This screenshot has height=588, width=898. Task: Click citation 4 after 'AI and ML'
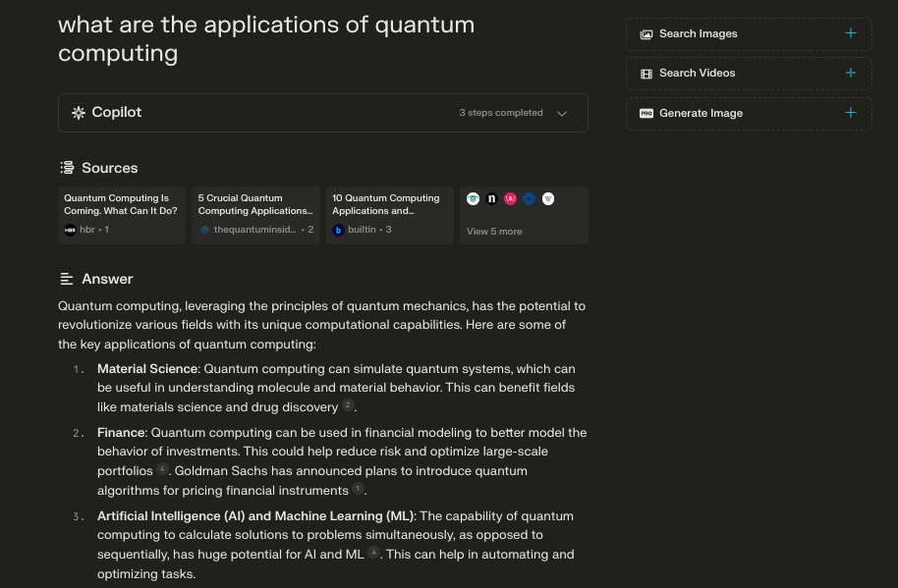373,552
